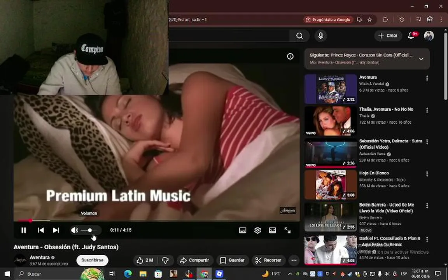
Task: Click the Crear button
Action: [x=388, y=36]
